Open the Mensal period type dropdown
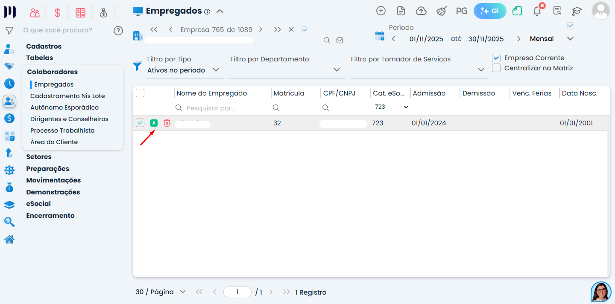Image resolution: width=615 pixels, height=304 pixels. click(552, 39)
